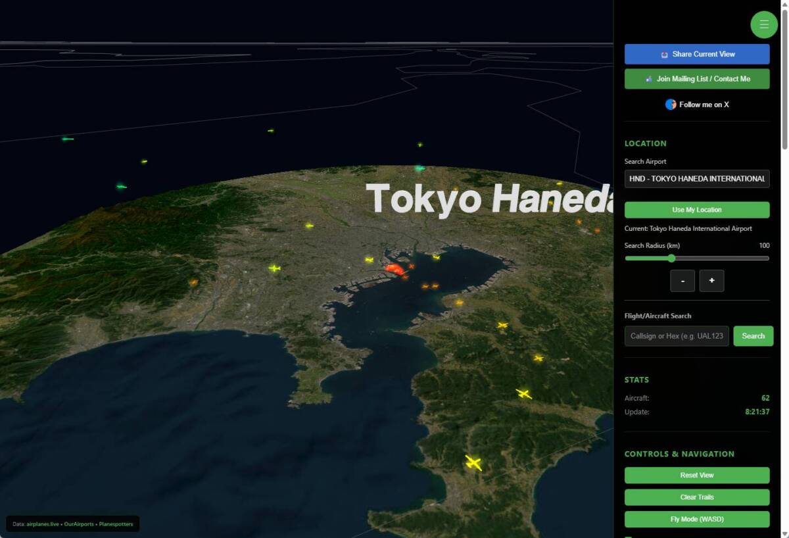
Task: Click the share icon inside 'Share Current View' button
Action: (x=665, y=54)
